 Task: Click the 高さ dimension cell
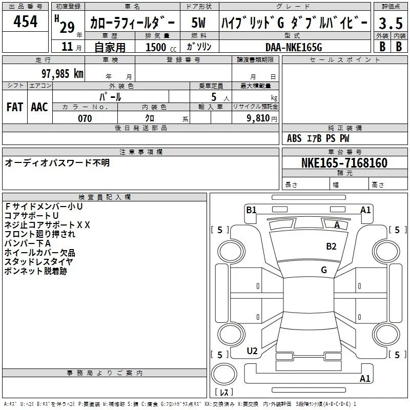[388, 184]
